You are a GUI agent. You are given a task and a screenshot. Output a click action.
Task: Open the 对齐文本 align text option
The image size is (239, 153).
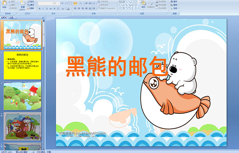pyautogui.click(x=103, y=5)
